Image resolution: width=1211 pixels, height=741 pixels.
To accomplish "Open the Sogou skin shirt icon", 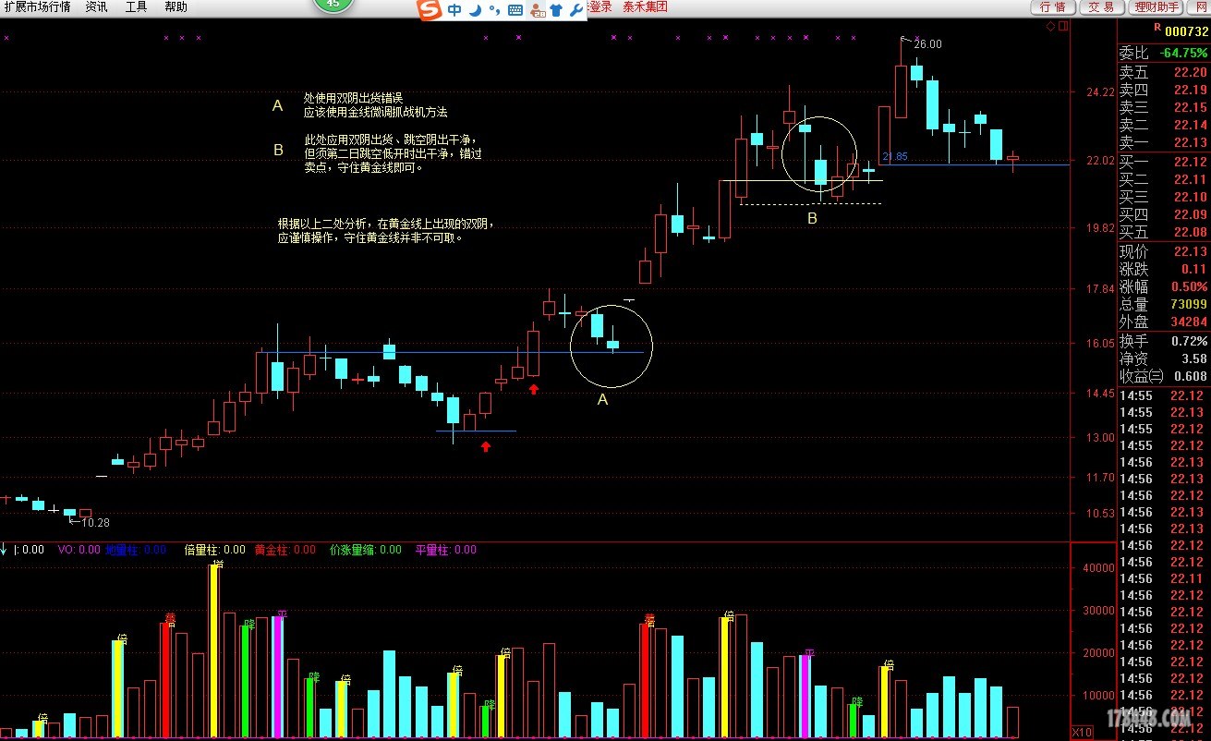I will (x=556, y=10).
